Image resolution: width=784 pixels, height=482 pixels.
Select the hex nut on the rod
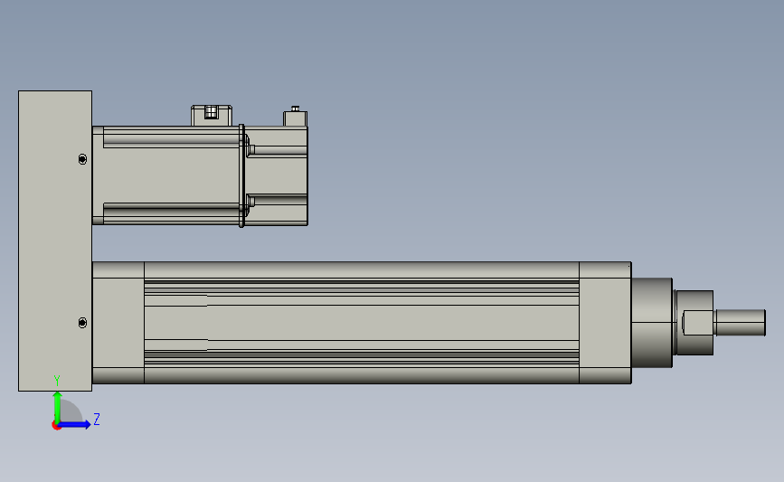(697, 323)
